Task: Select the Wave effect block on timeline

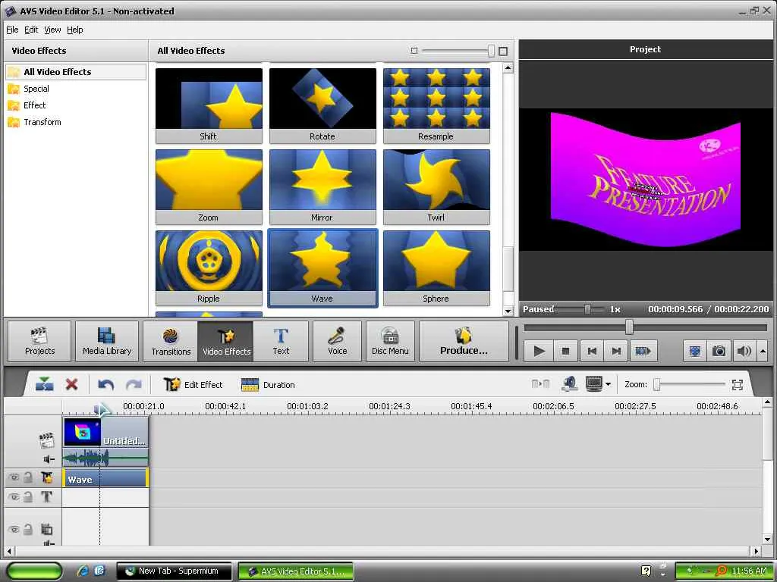Action: coord(105,479)
